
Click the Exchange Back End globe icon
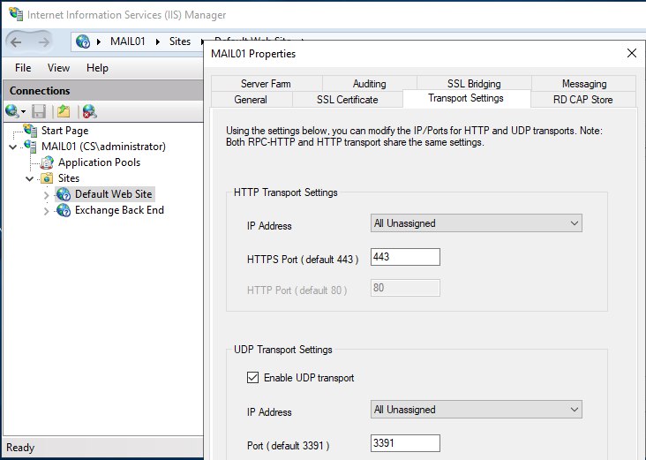(x=64, y=210)
